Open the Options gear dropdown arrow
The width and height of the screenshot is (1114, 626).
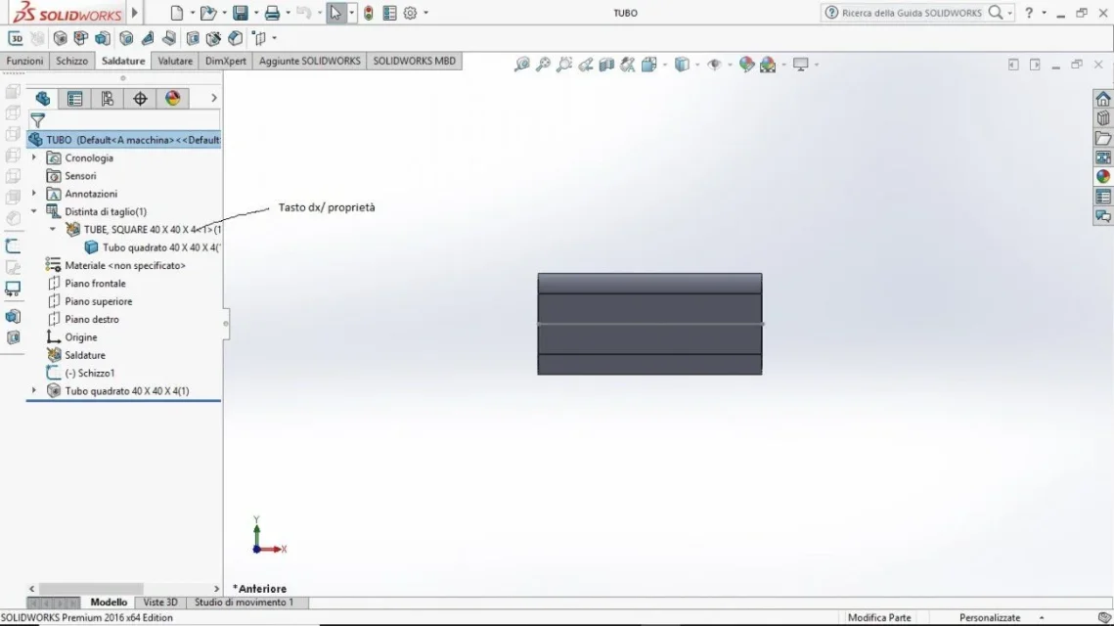425,13
